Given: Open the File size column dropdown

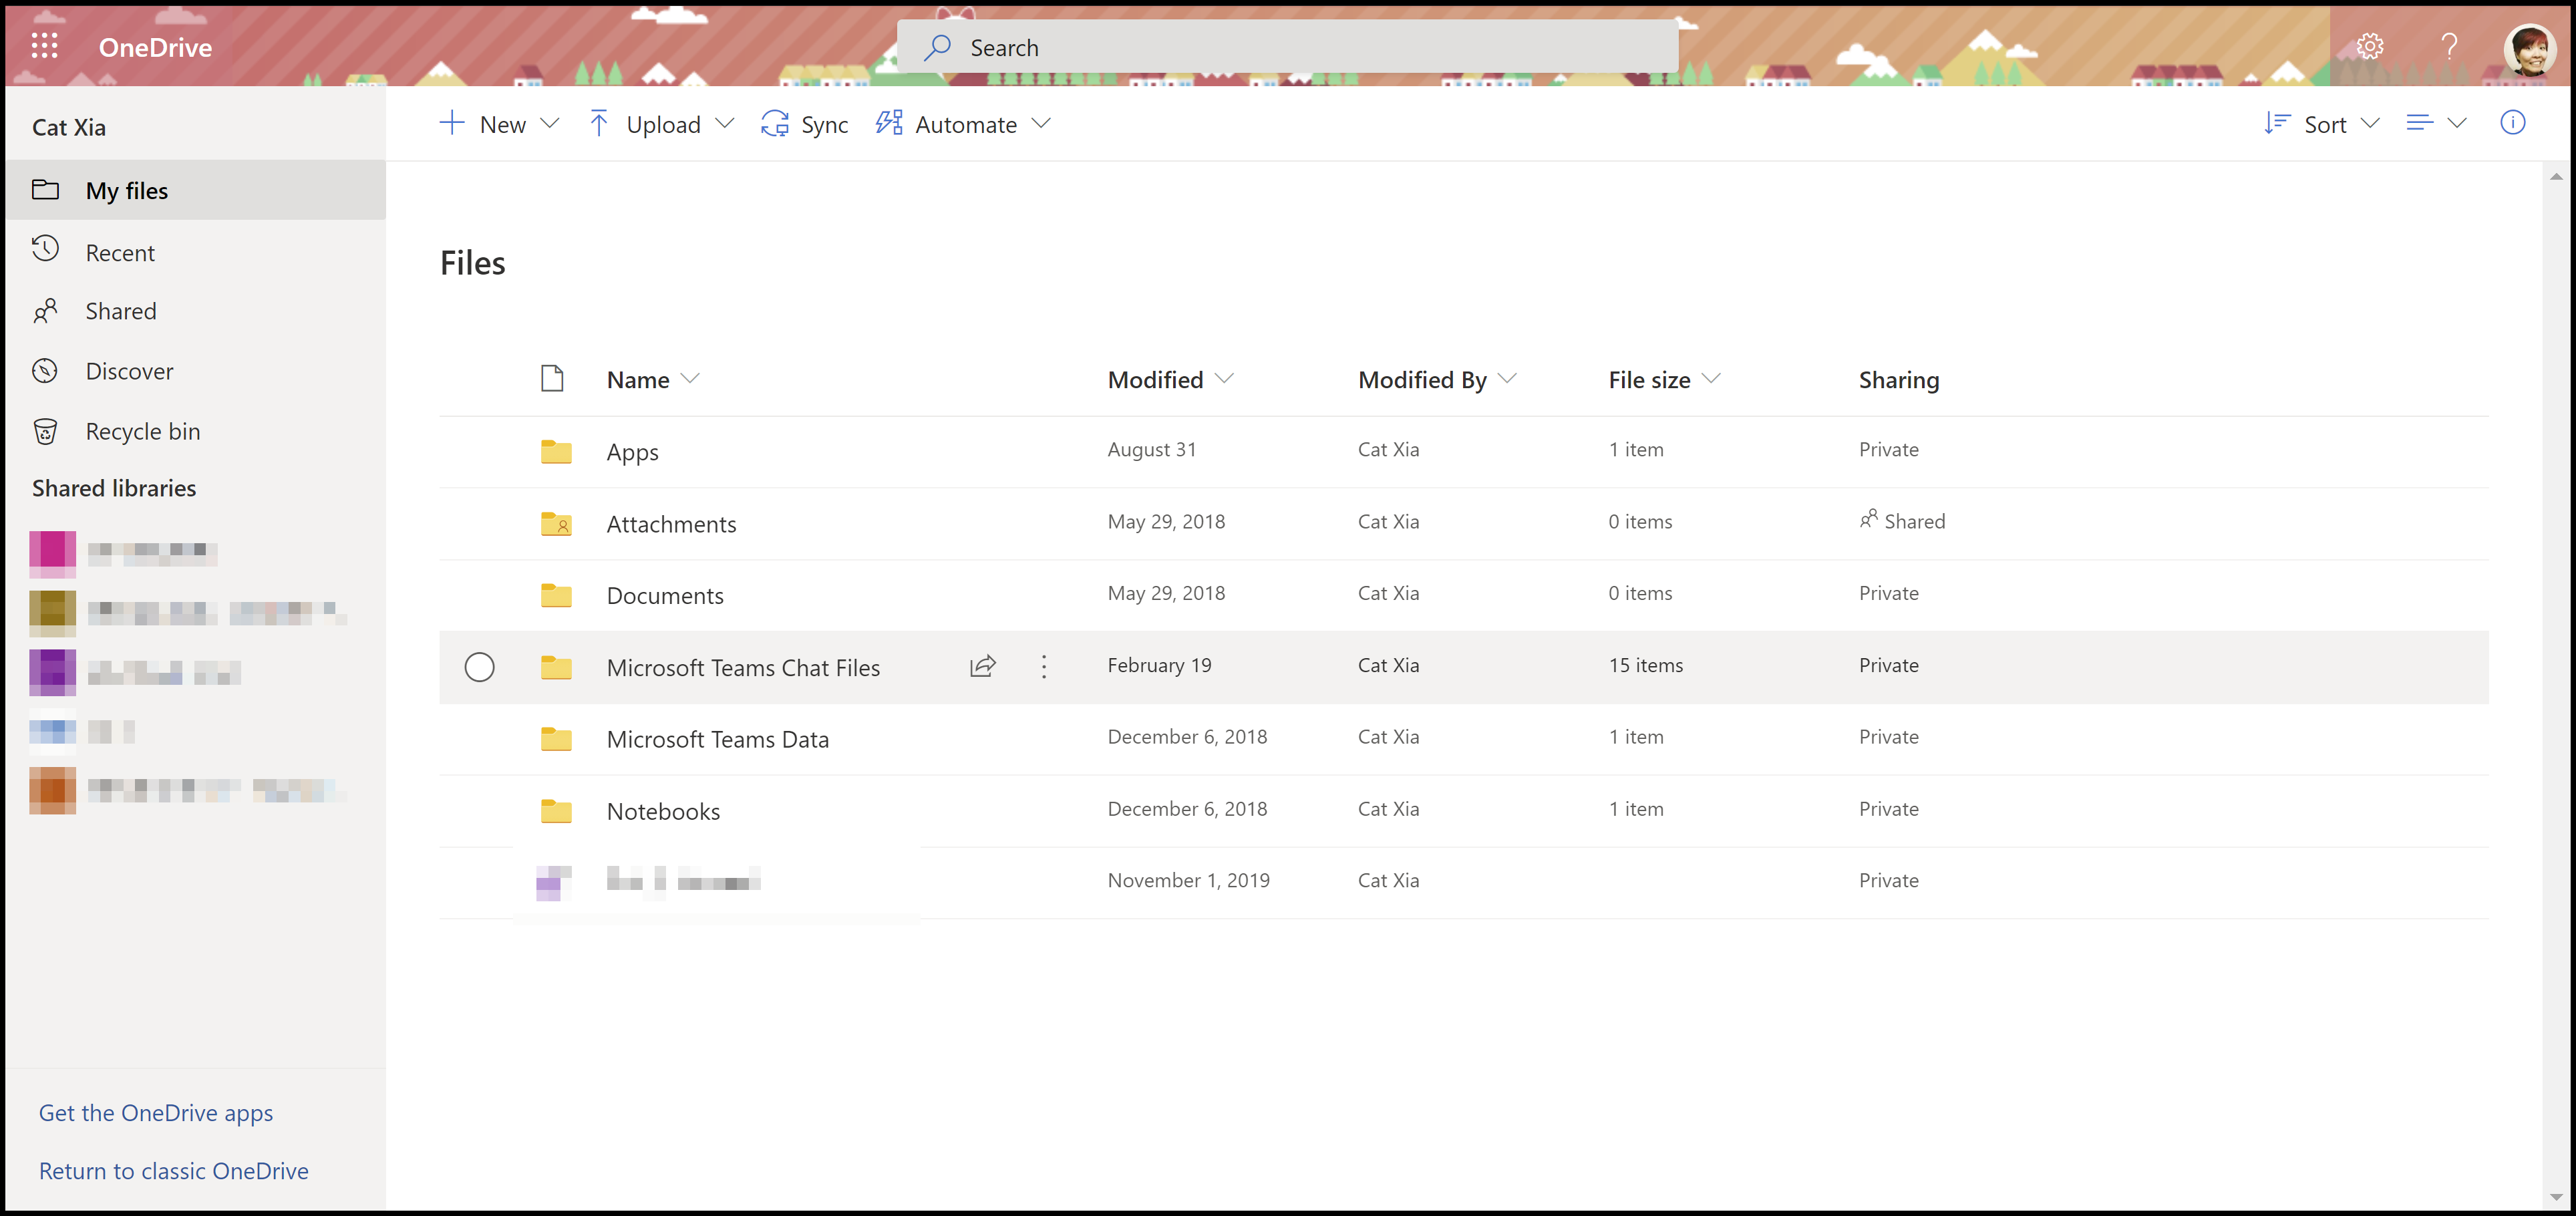Looking at the screenshot, I should 1711,379.
